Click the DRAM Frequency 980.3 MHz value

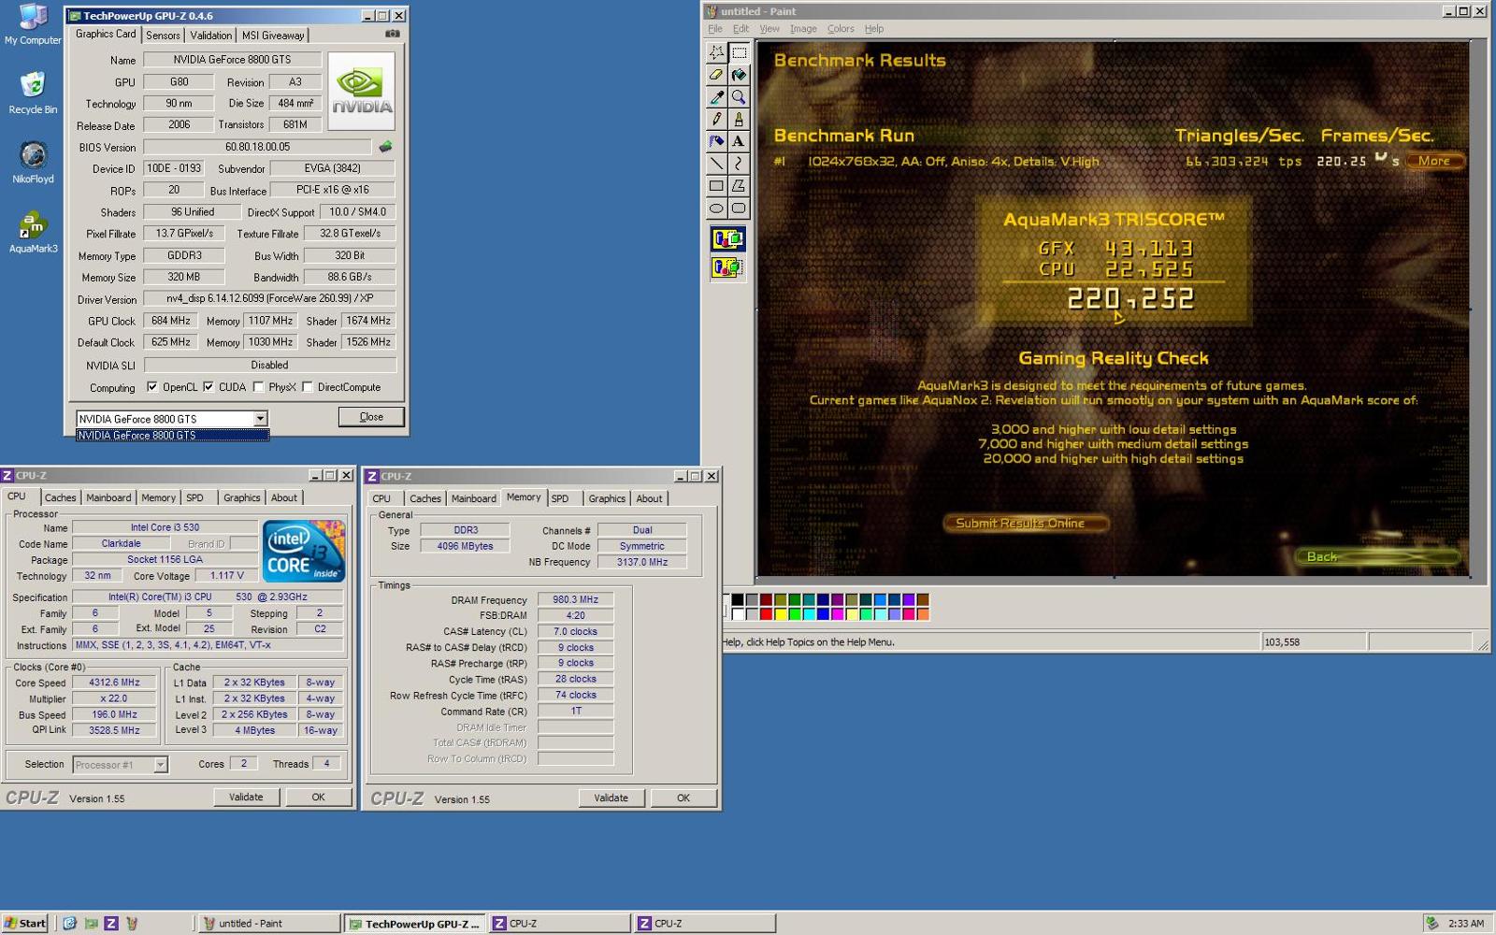tap(576, 600)
